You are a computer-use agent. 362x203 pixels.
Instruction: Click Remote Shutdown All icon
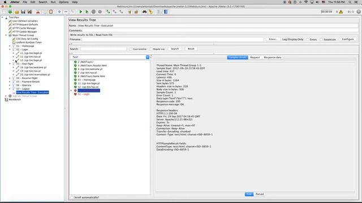click(121, 12)
